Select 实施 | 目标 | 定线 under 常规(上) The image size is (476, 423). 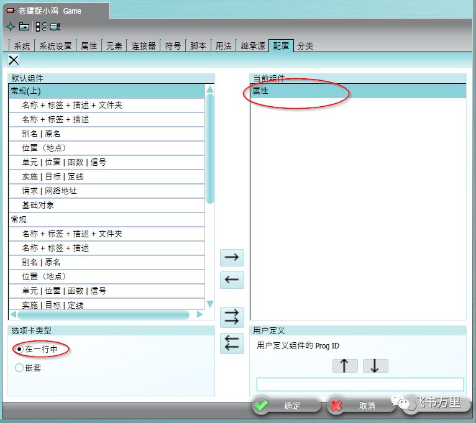(x=107, y=176)
